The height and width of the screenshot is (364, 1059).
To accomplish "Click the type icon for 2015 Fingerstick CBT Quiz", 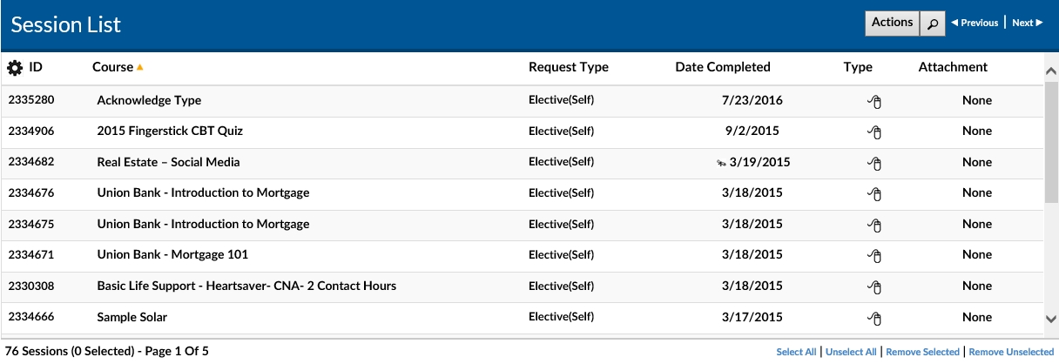I will point(874,131).
